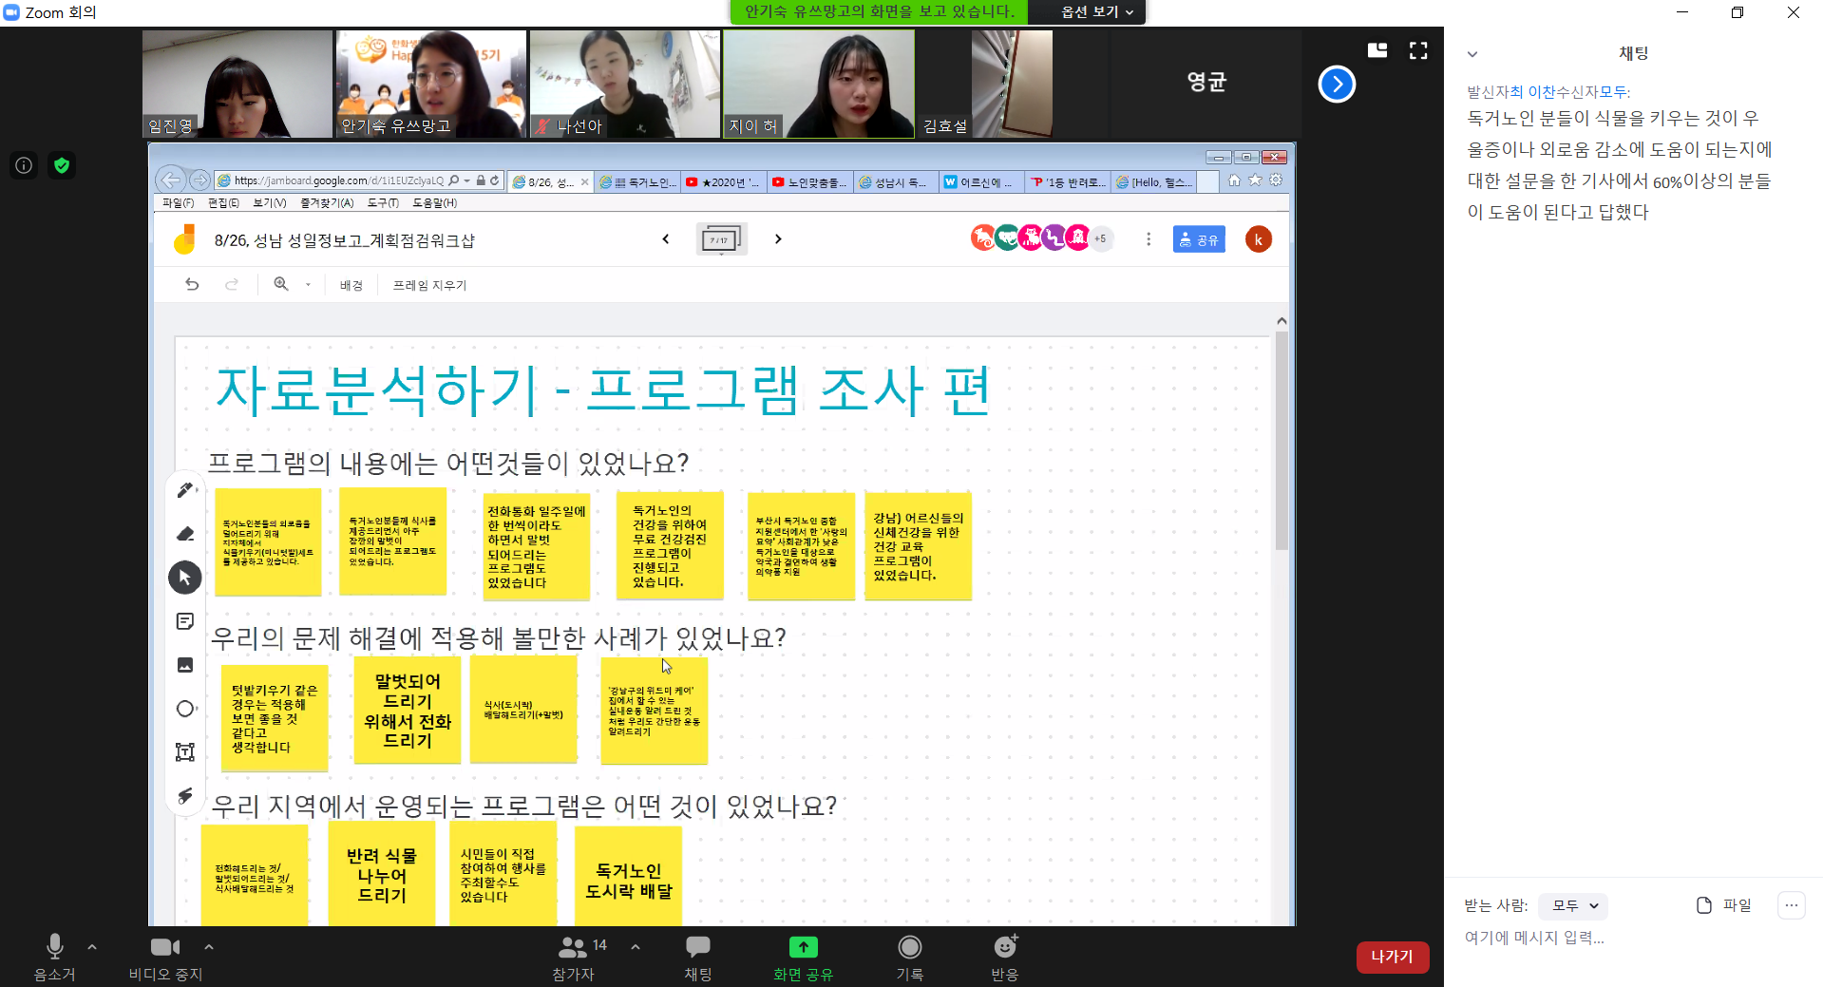The height and width of the screenshot is (987, 1823).
Task: Choose the circle shape tool
Action: [185, 709]
